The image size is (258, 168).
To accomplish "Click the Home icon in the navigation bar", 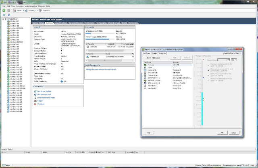I will coord(15,10).
